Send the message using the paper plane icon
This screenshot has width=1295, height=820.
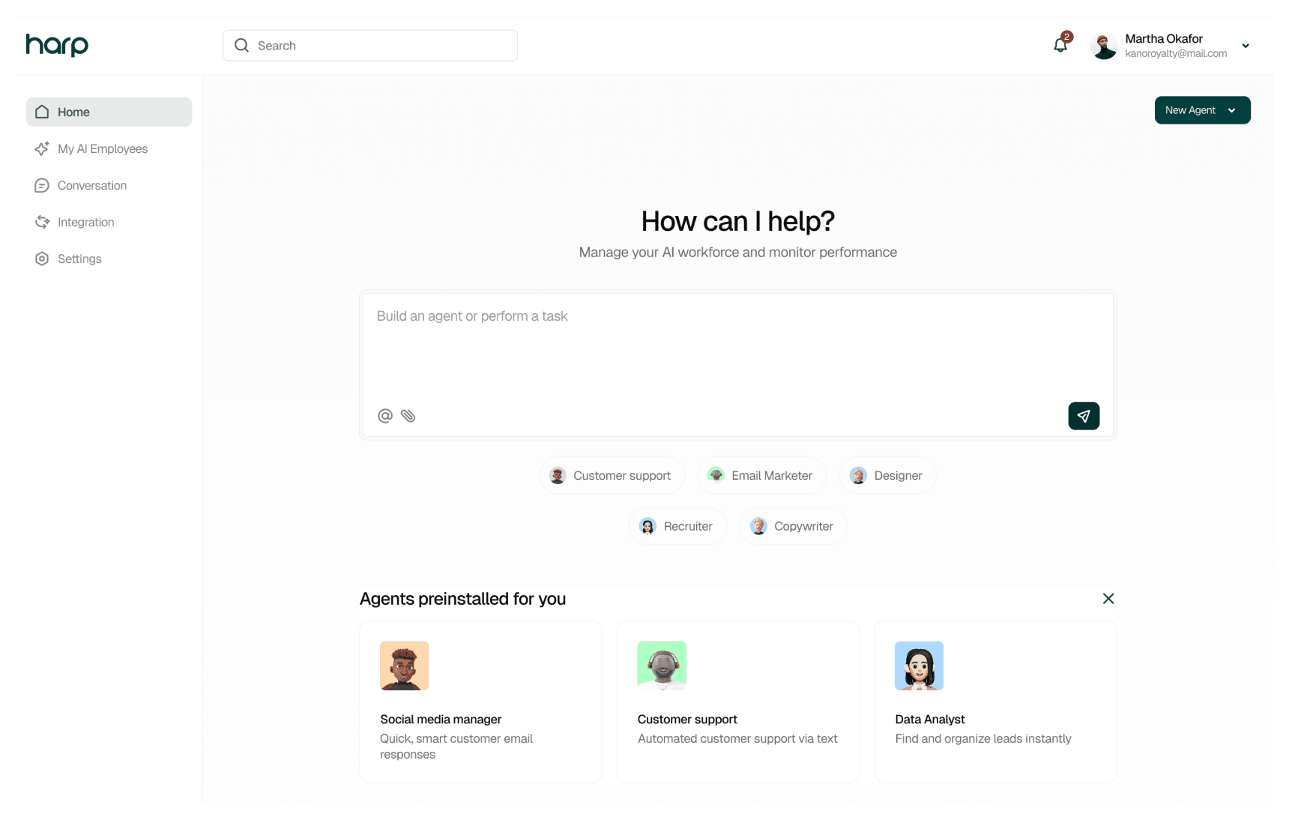[x=1084, y=415]
